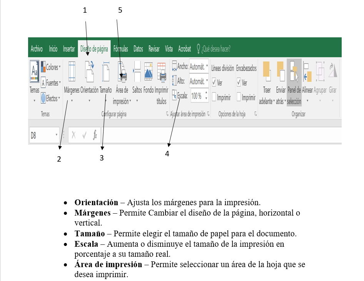Click the Organizar group label
364x281 pixels.
click(299, 114)
